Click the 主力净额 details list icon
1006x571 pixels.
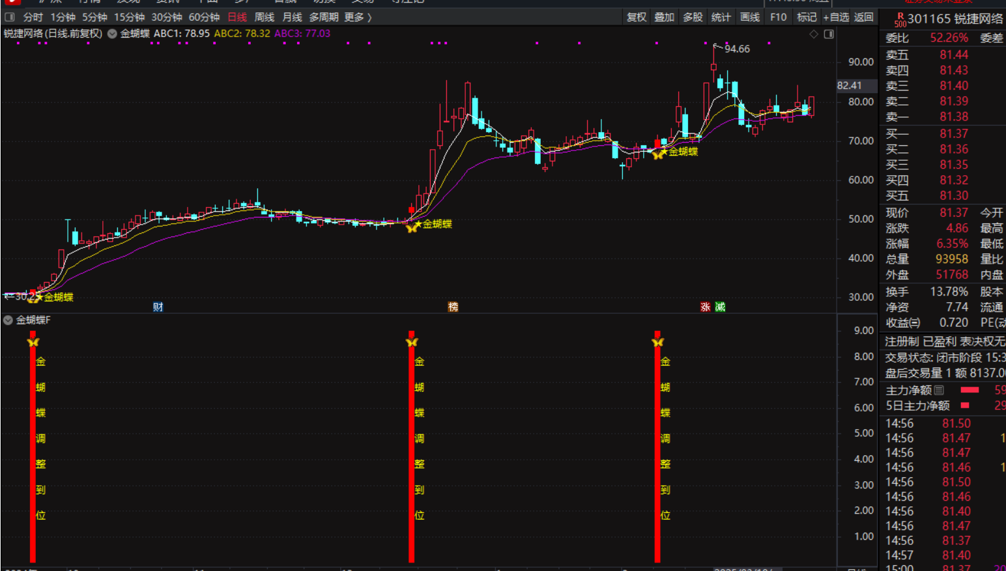click(x=939, y=390)
